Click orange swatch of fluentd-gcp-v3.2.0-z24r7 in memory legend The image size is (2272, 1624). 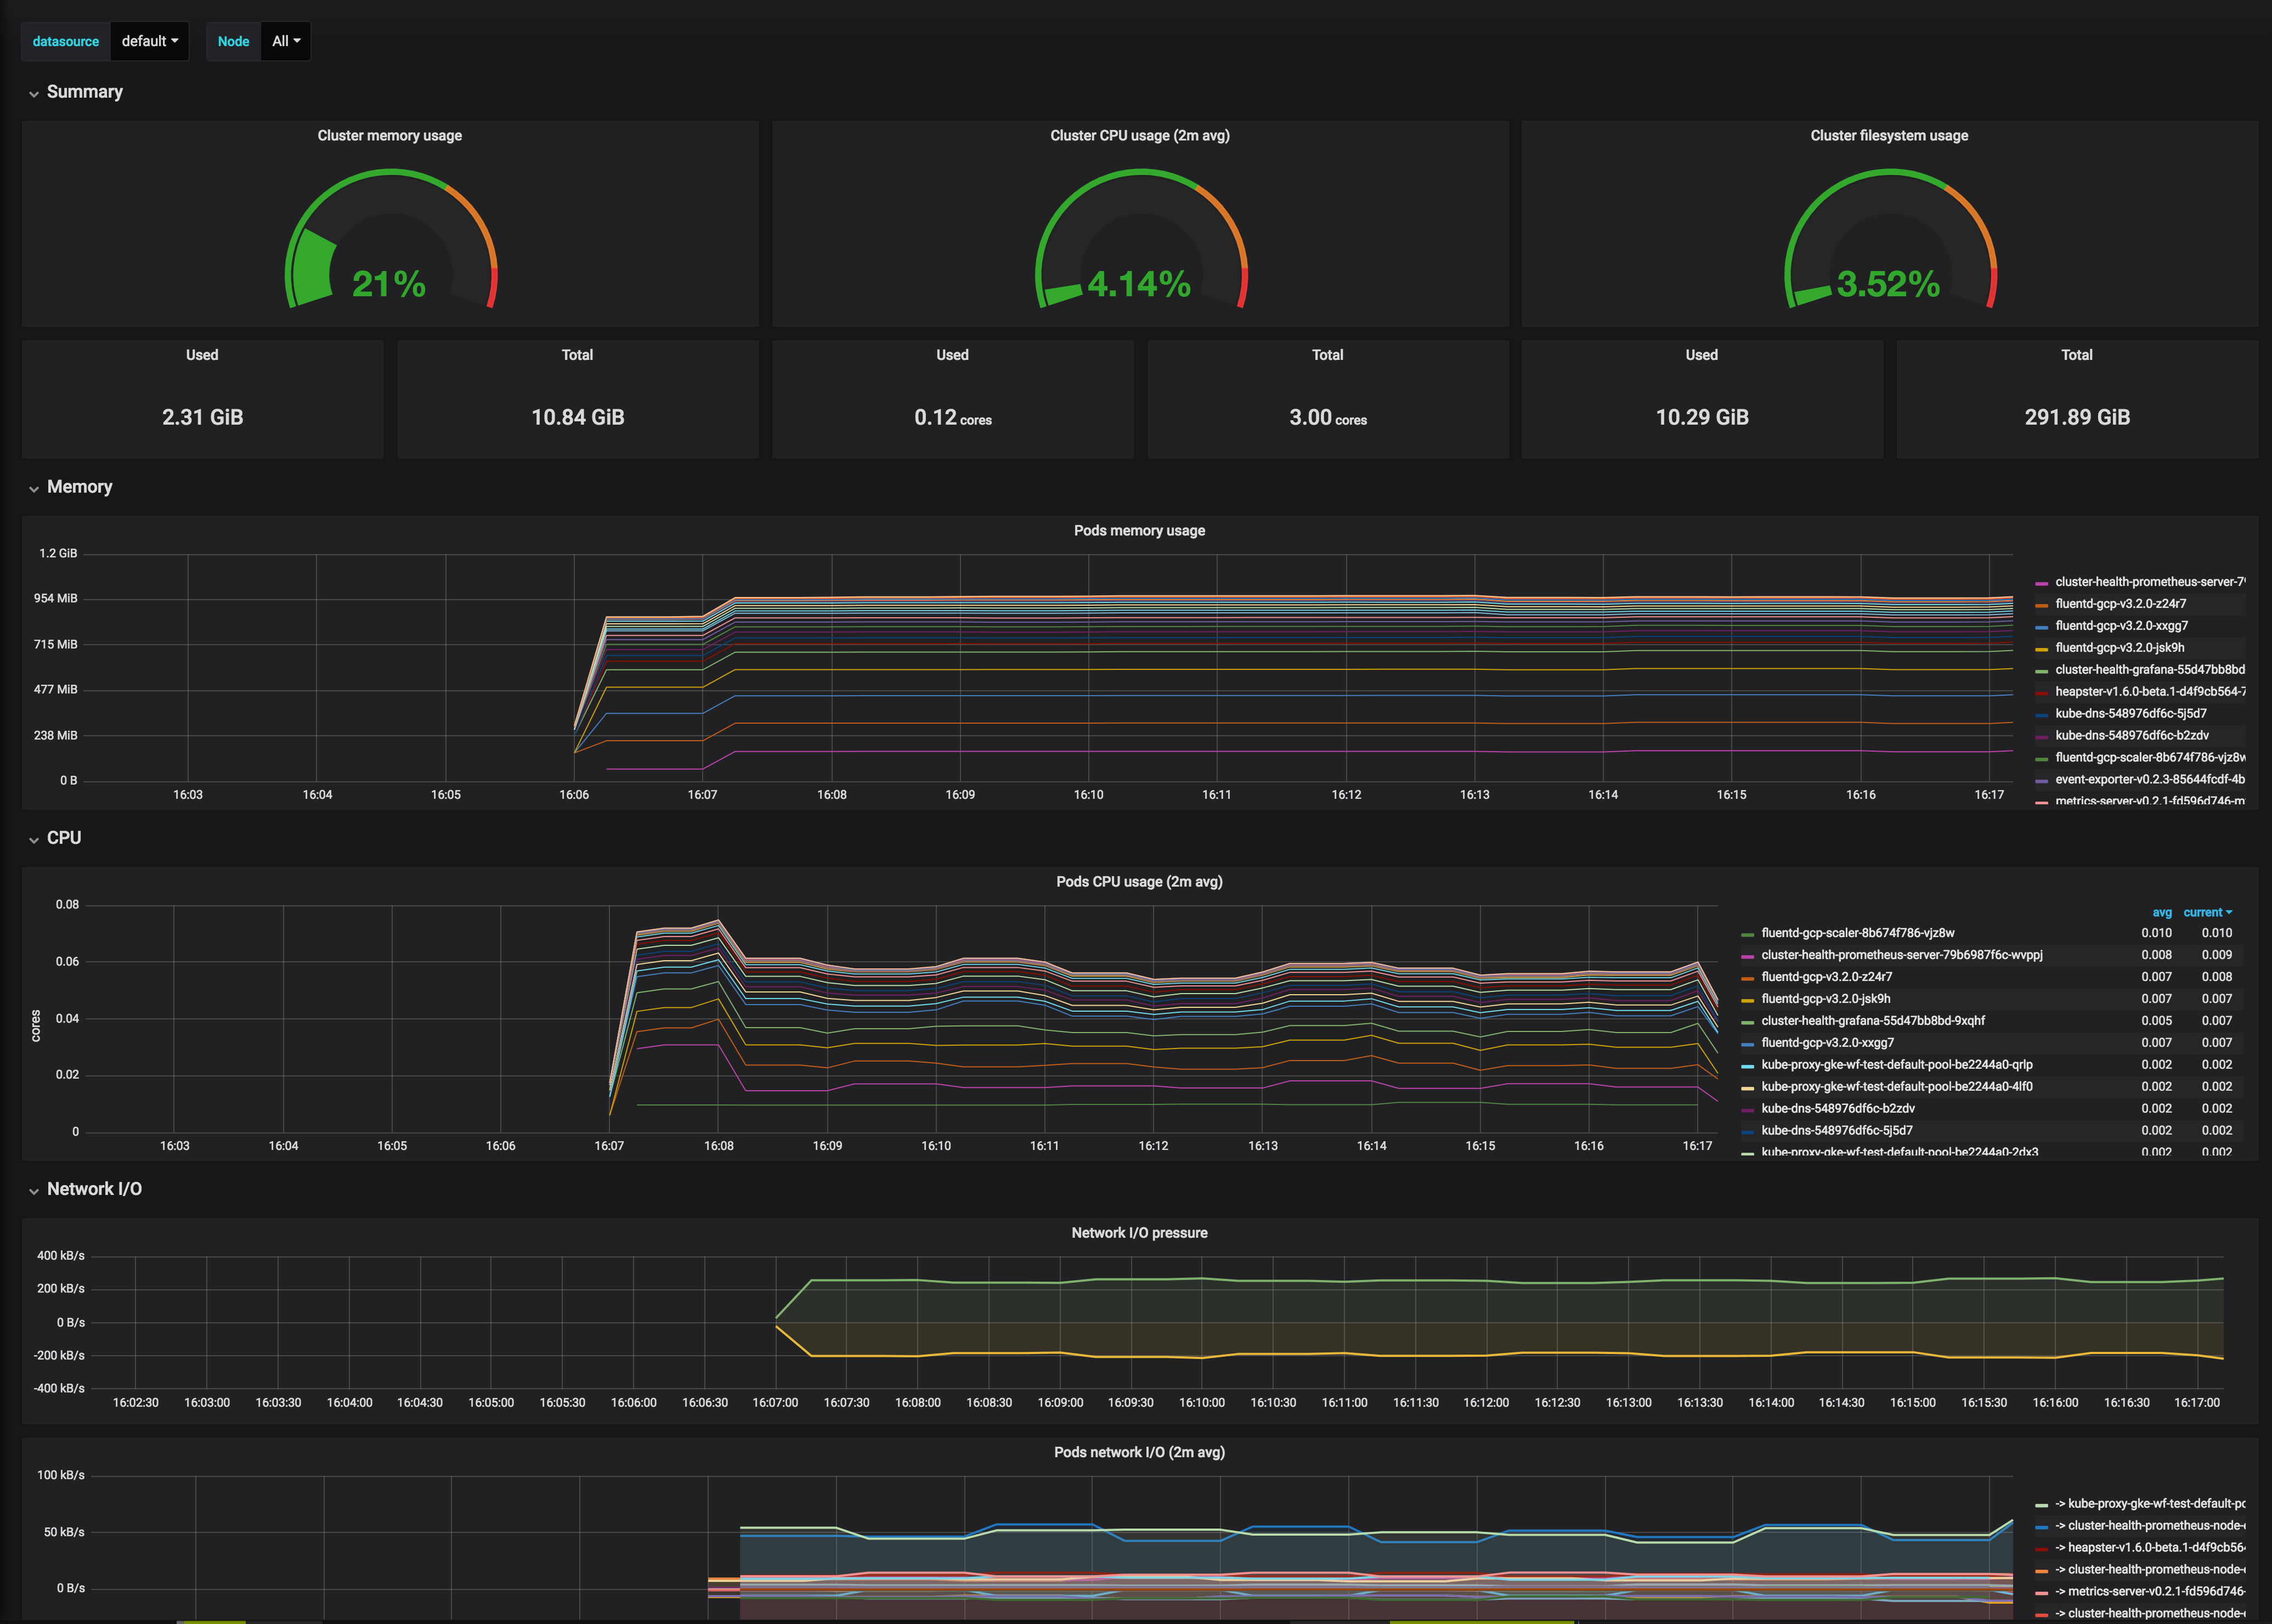click(x=2041, y=605)
